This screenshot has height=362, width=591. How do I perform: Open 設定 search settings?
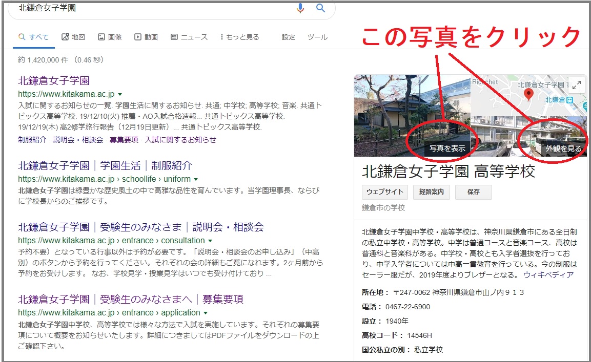[289, 37]
